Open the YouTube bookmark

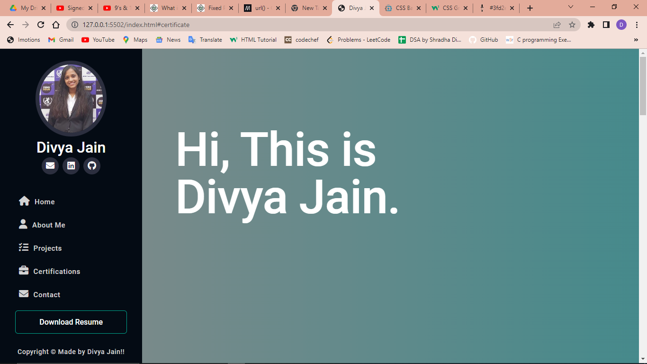(x=98, y=40)
